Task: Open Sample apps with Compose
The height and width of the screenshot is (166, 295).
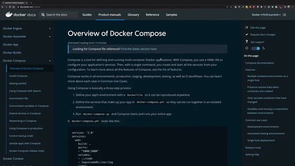Action: pyautogui.click(x=25, y=143)
